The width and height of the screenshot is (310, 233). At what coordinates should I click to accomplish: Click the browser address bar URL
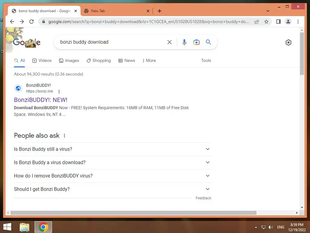pos(148,22)
